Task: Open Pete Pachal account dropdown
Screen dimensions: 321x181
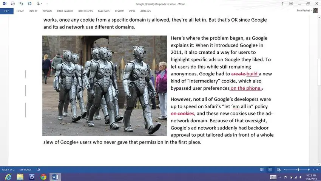Action: coord(304,11)
